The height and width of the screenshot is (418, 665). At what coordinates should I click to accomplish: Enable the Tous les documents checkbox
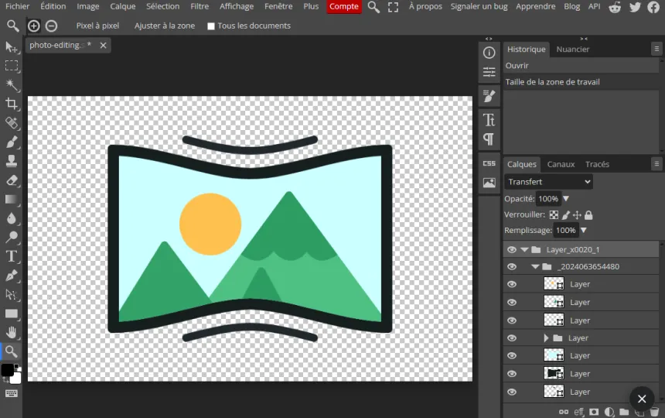pos(211,26)
